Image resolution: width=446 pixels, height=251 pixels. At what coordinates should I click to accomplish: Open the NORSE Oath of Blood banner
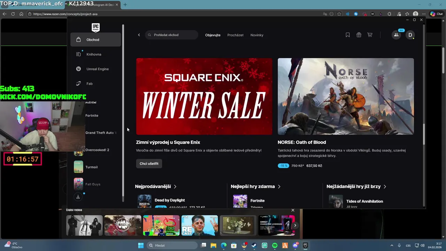coord(346,97)
